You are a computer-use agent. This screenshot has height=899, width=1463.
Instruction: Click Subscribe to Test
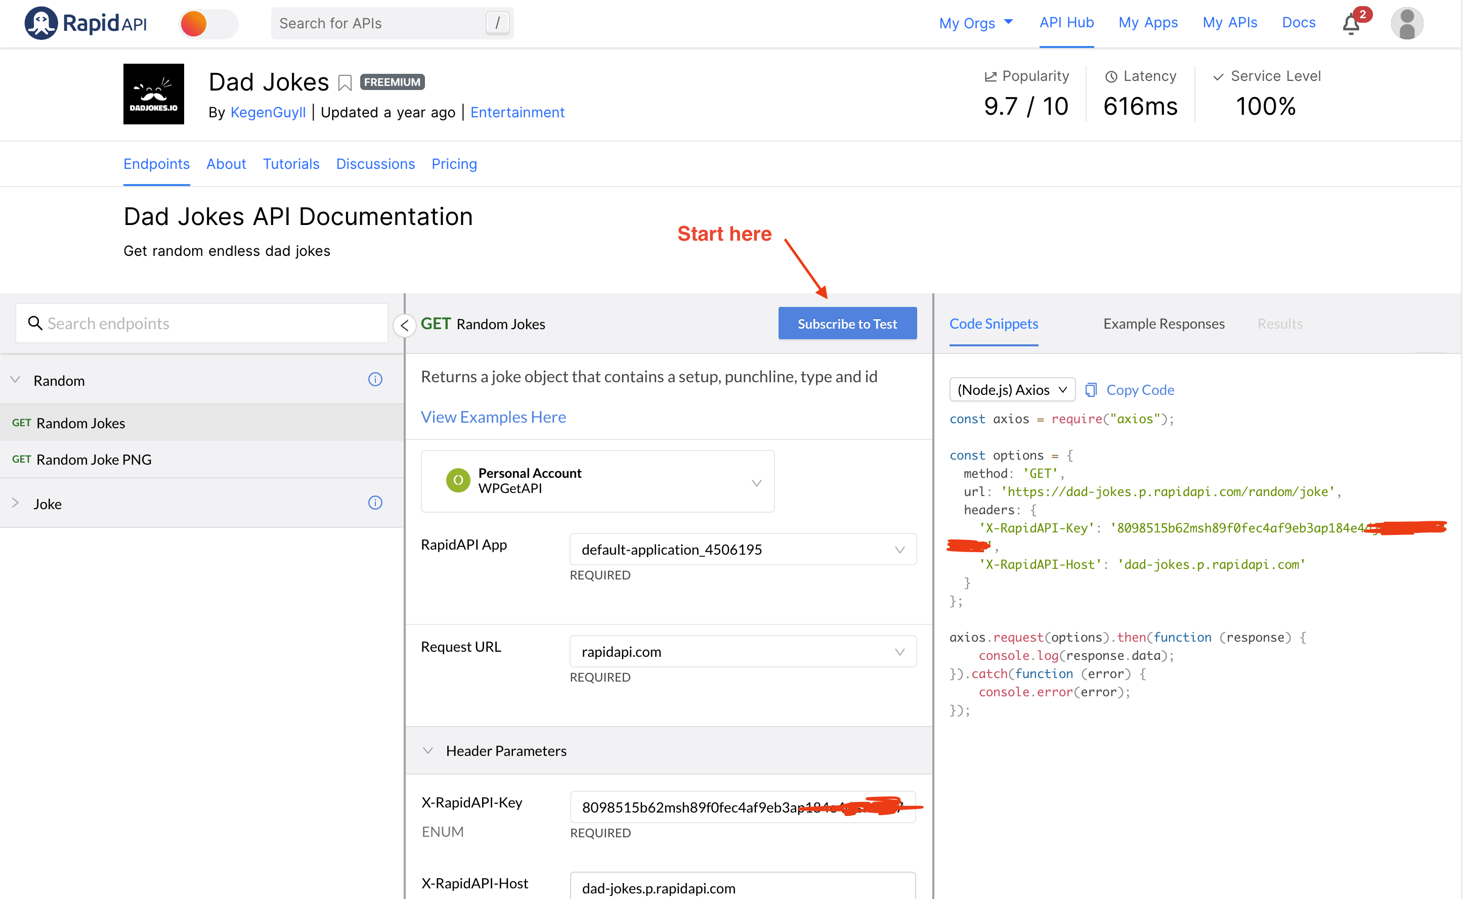point(847,324)
